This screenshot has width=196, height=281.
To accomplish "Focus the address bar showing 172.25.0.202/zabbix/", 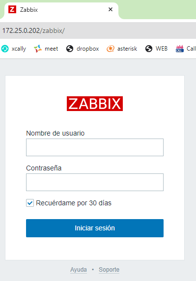I will [x=98, y=30].
